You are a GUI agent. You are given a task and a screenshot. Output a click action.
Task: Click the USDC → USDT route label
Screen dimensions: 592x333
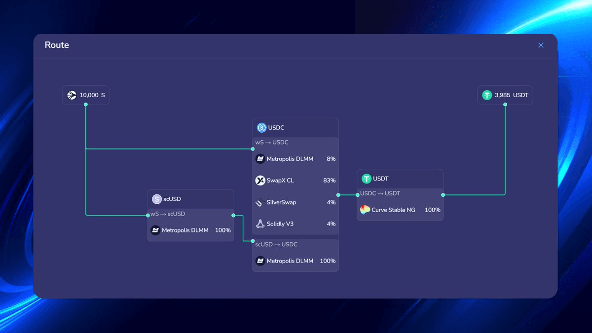380,194
